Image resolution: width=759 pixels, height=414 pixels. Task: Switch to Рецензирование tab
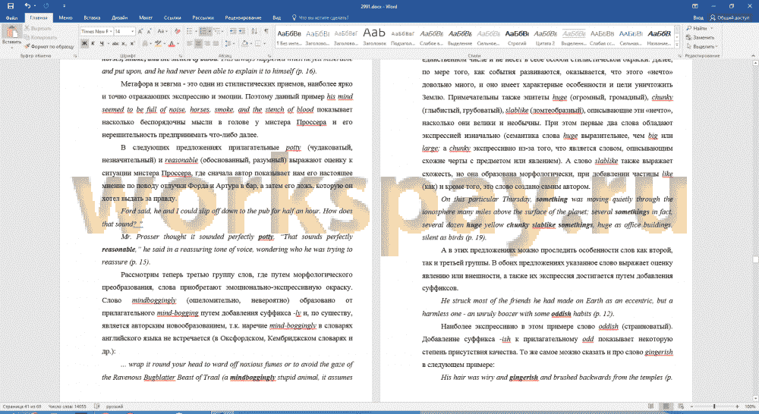click(x=243, y=18)
